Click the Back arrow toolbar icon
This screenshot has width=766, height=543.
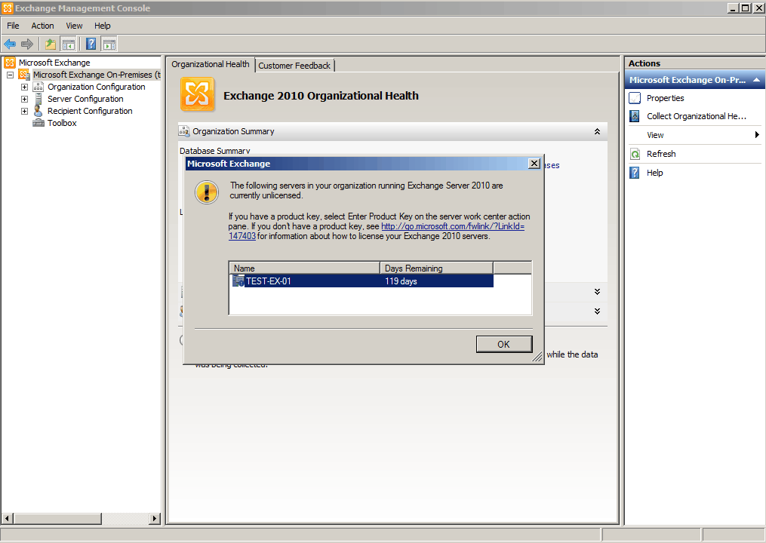(10, 44)
